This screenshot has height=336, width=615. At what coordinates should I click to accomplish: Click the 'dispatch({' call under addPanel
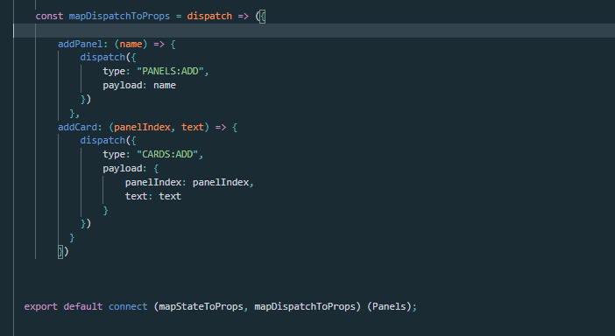point(109,58)
